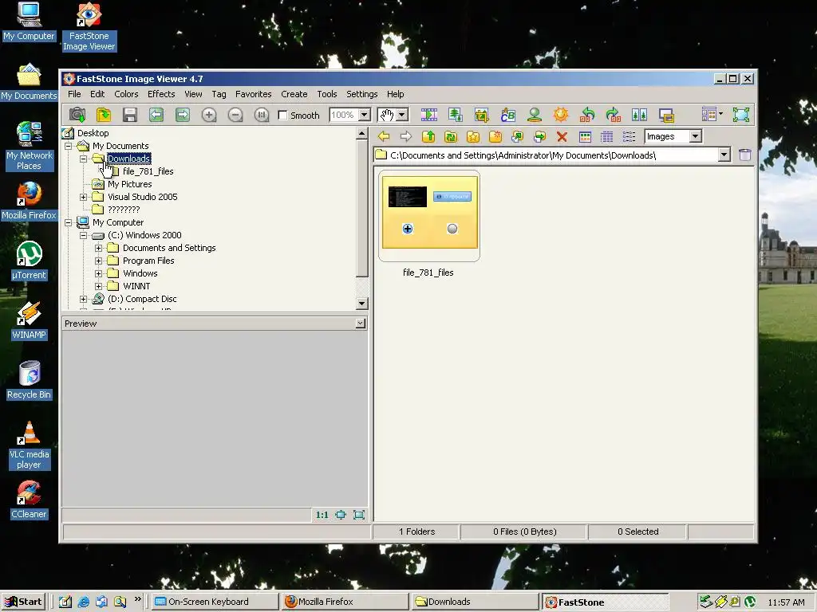Click the refresh folder icon
This screenshot has height=612, width=817.
pyautogui.click(x=451, y=136)
